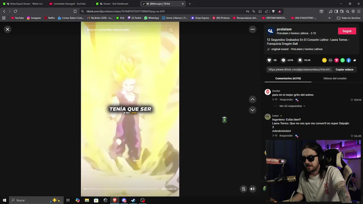Share the video to WhatsApp

[343, 60]
